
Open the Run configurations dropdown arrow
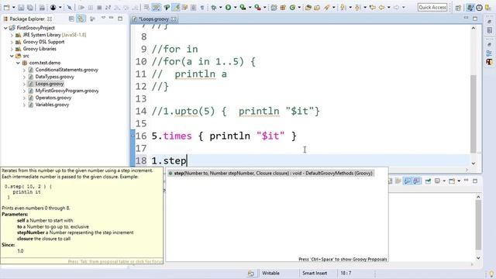(235, 7)
